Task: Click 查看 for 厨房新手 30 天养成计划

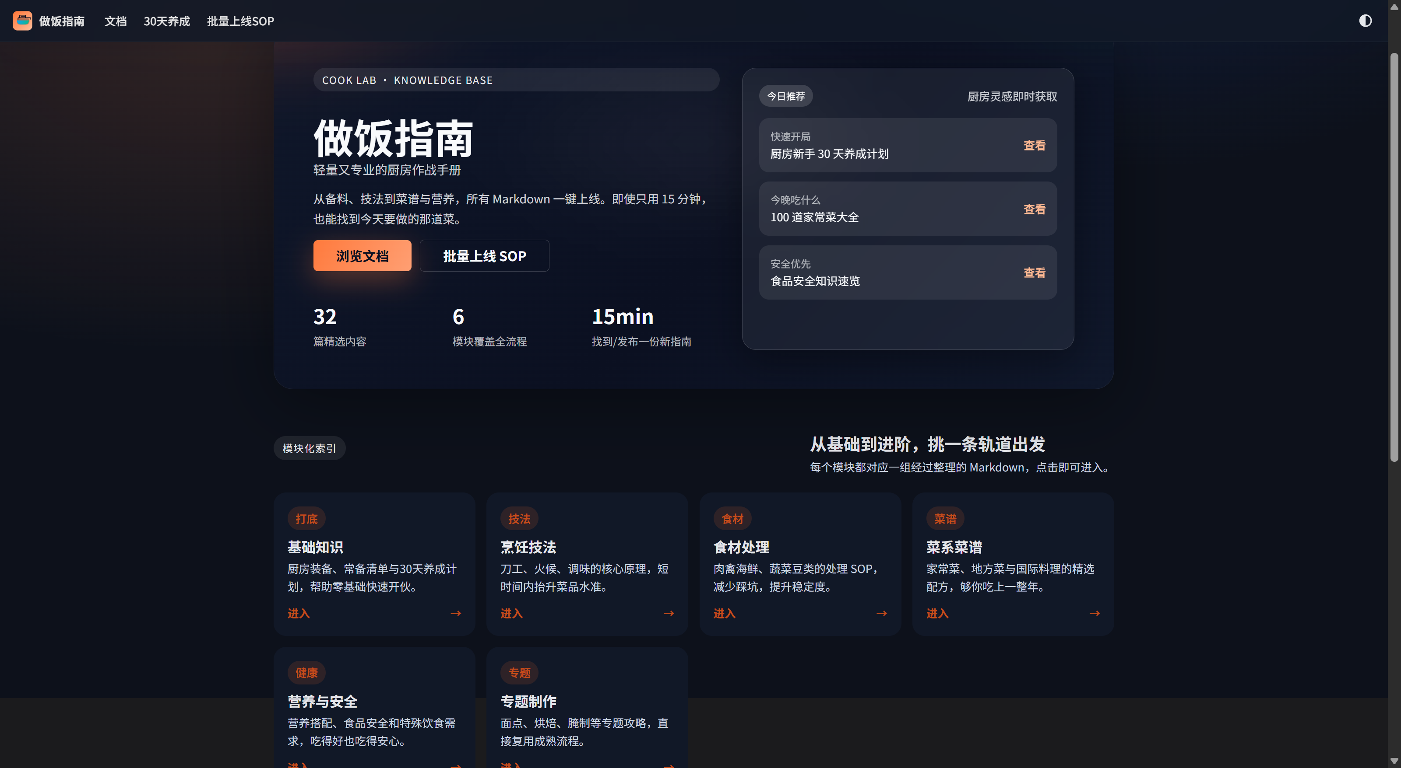Action: point(1034,146)
